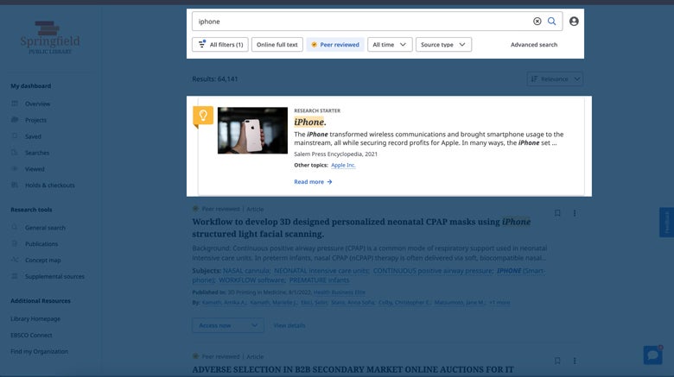Open the iPhone Research Starter thumbnail image
The image size is (674, 377).
(x=252, y=130)
